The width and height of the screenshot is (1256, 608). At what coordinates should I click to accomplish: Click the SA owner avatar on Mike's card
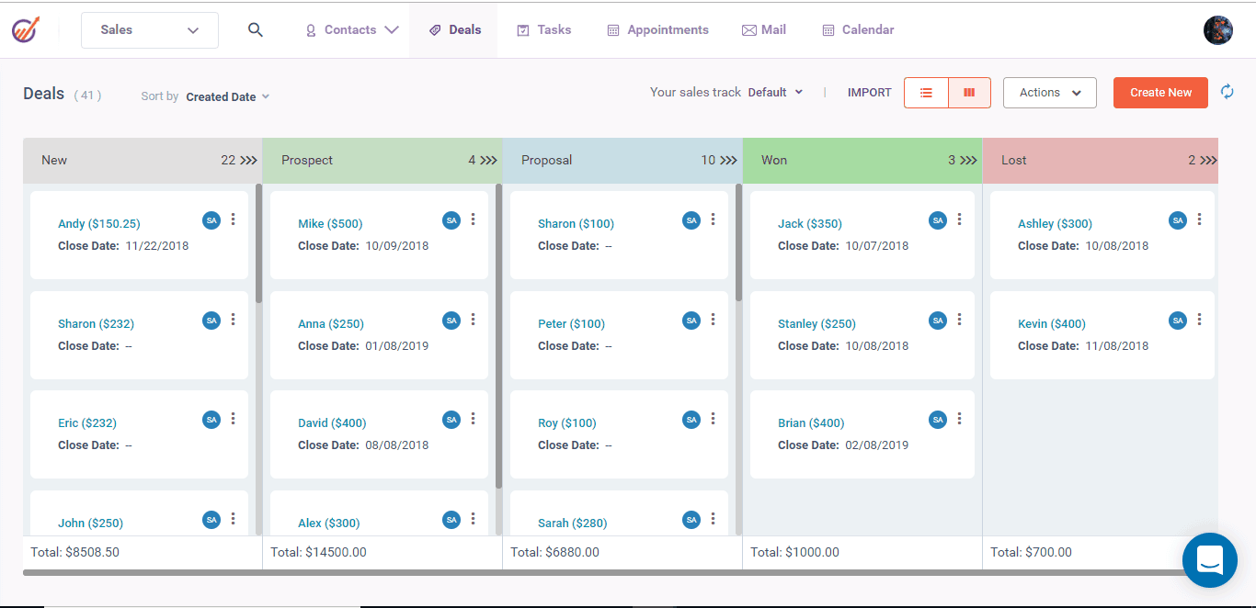point(451,220)
